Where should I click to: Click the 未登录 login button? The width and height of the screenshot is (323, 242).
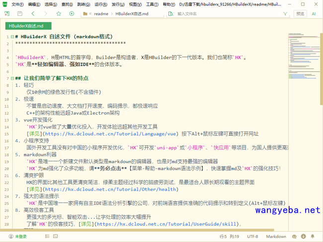18,237
